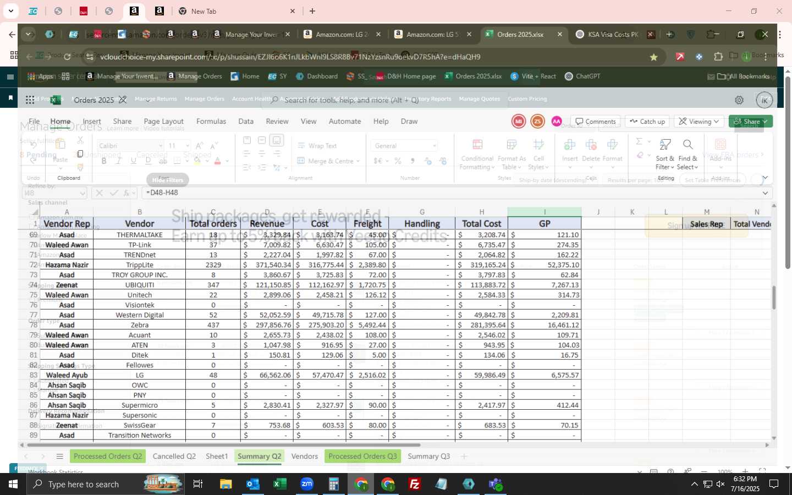This screenshot has width=792, height=495.
Task: Click the ZS collaborator avatar
Action: coord(537,122)
